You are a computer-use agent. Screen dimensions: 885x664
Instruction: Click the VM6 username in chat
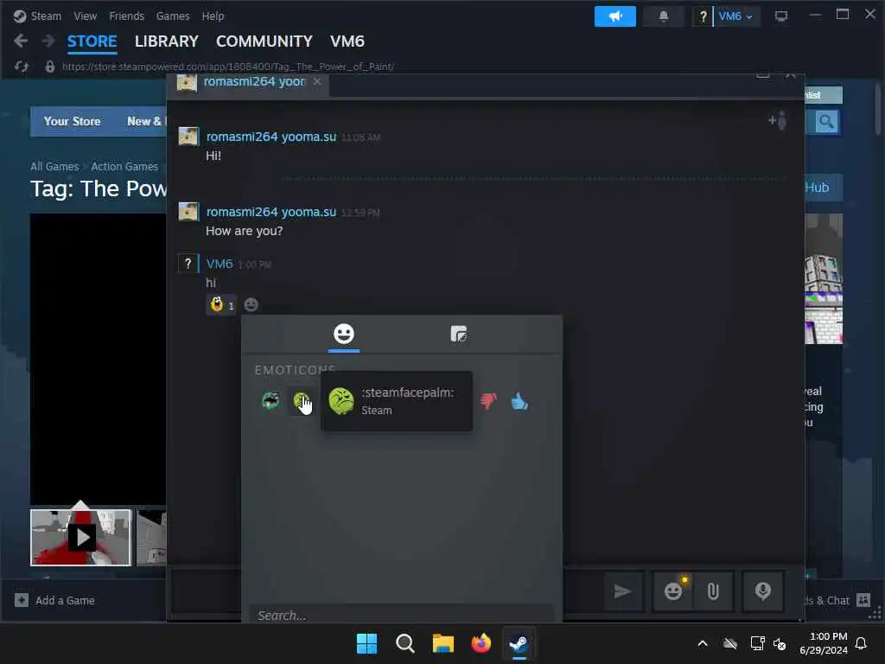(x=220, y=264)
